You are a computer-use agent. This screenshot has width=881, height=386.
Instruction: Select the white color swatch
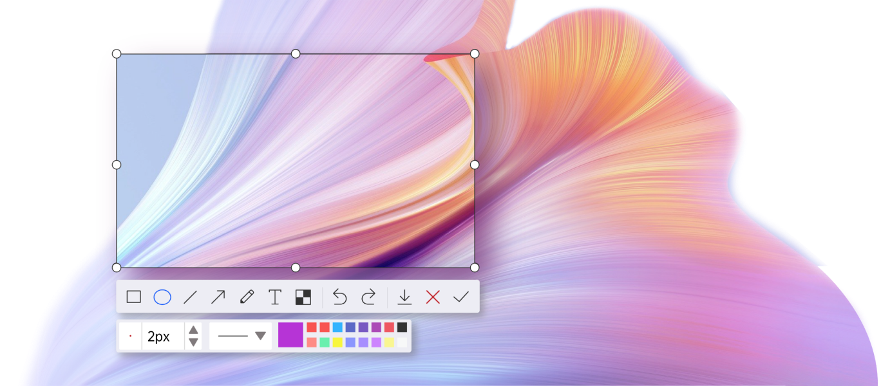pos(402,342)
